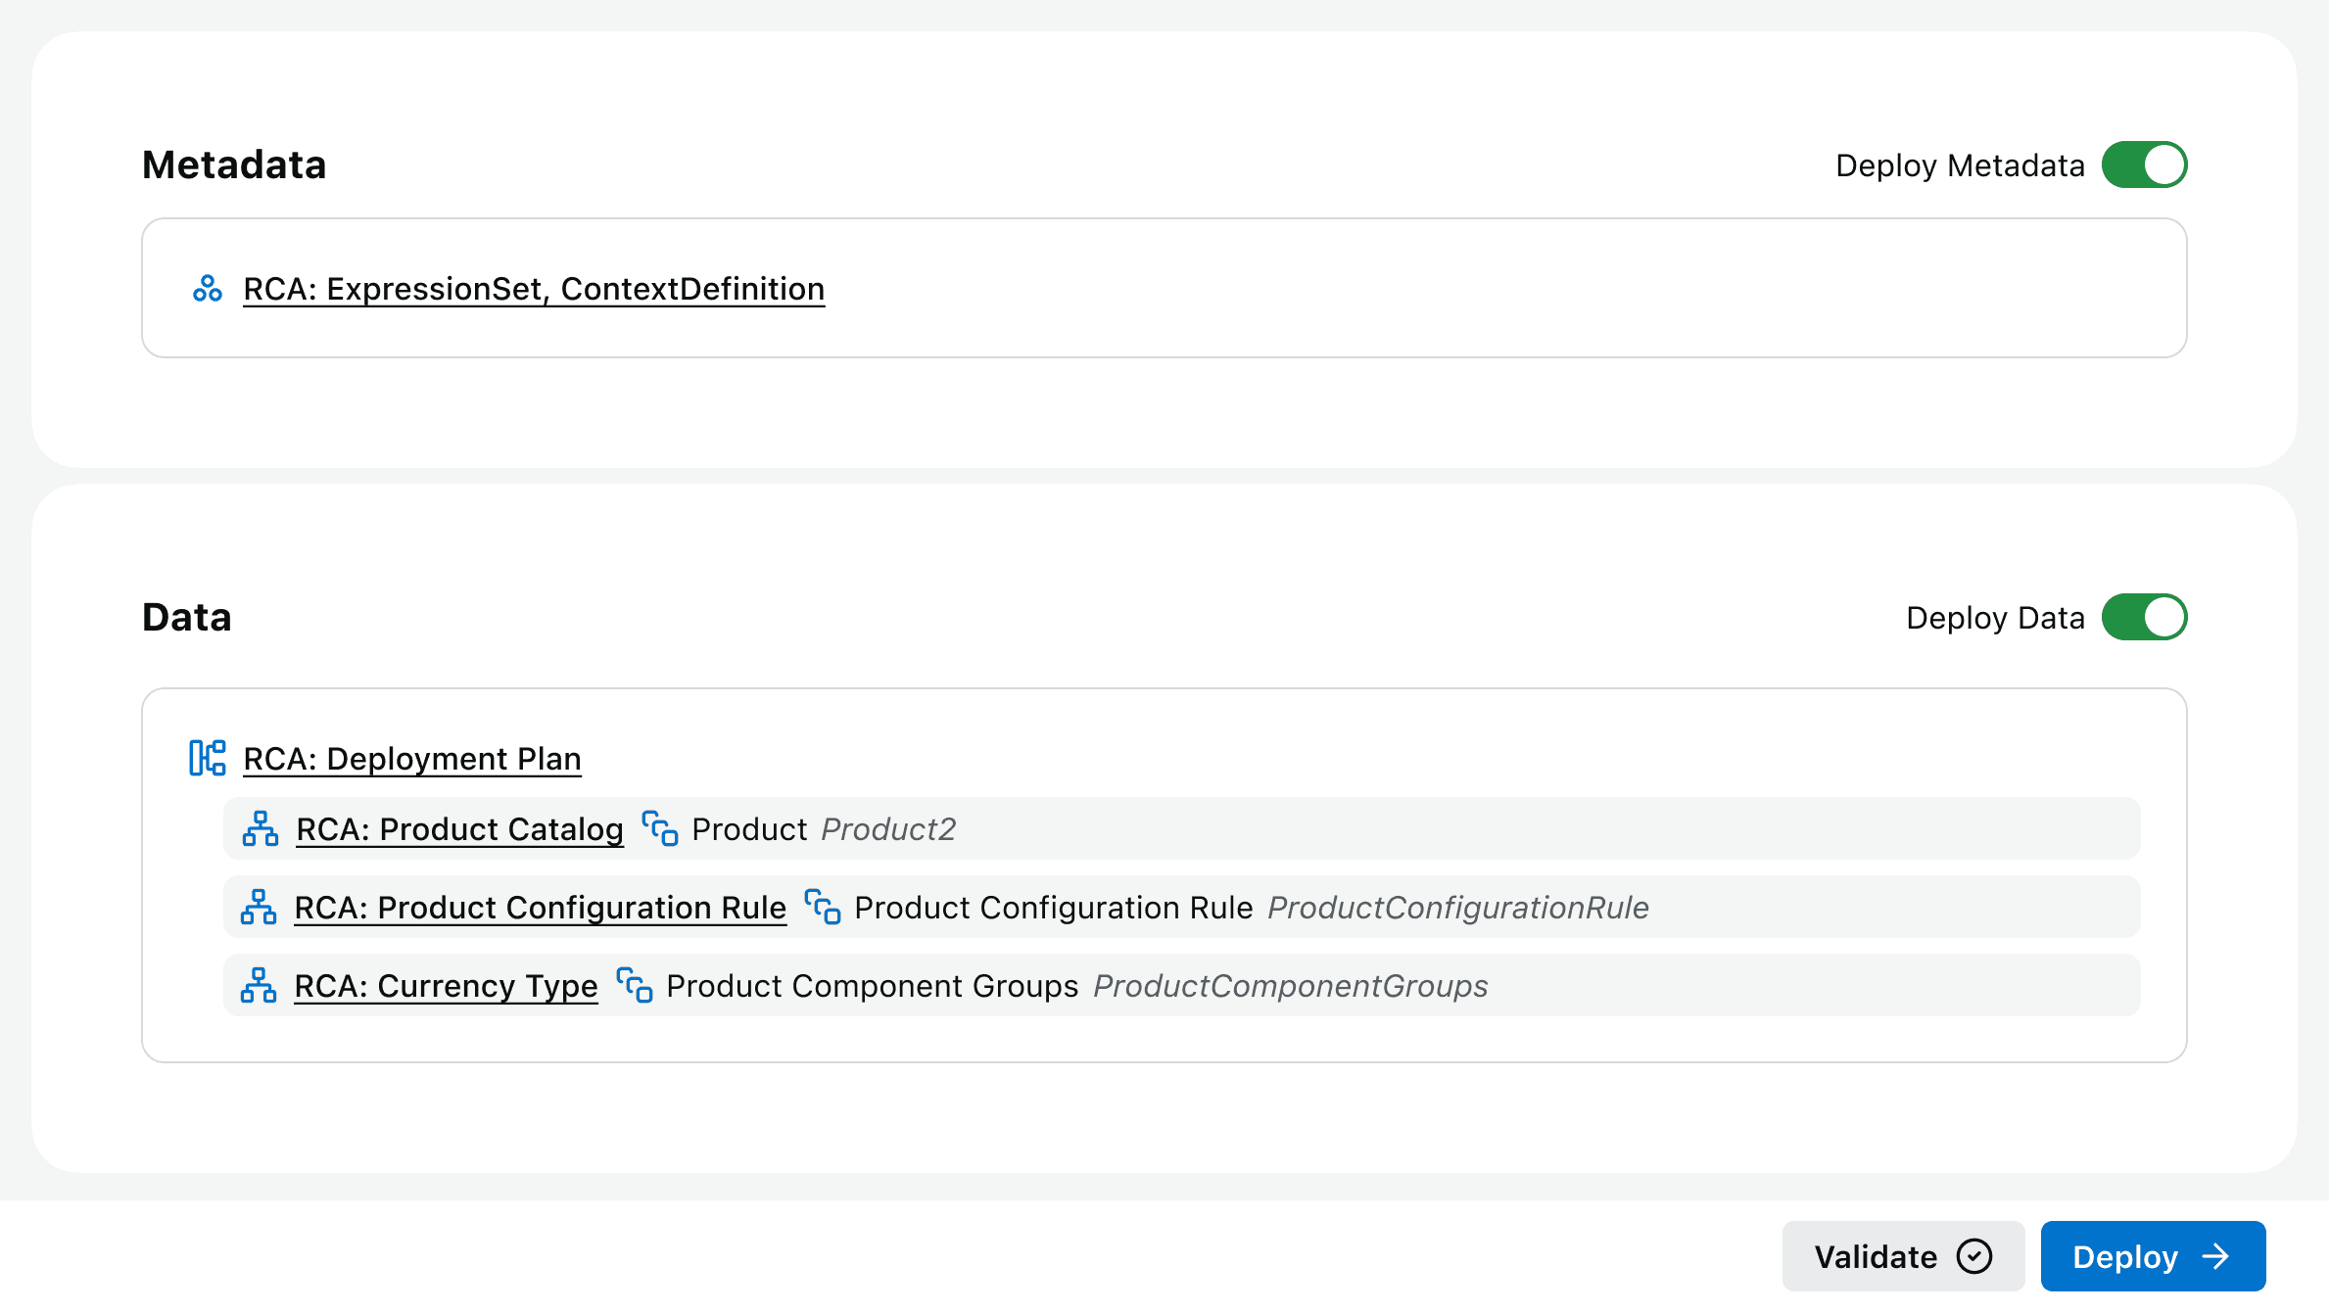Open the RCA: Currency Type link
This screenshot has height=1312, width=2329.
click(446, 986)
